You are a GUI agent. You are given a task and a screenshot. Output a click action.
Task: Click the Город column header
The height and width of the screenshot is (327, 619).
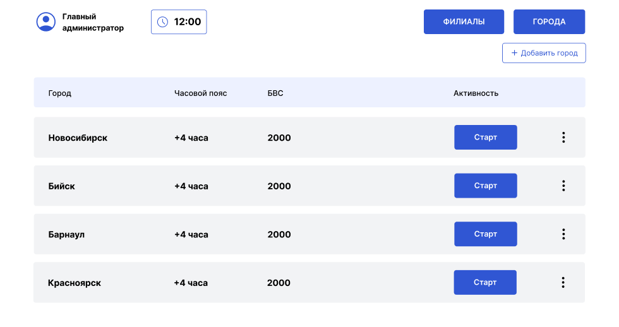click(x=59, y=93)
